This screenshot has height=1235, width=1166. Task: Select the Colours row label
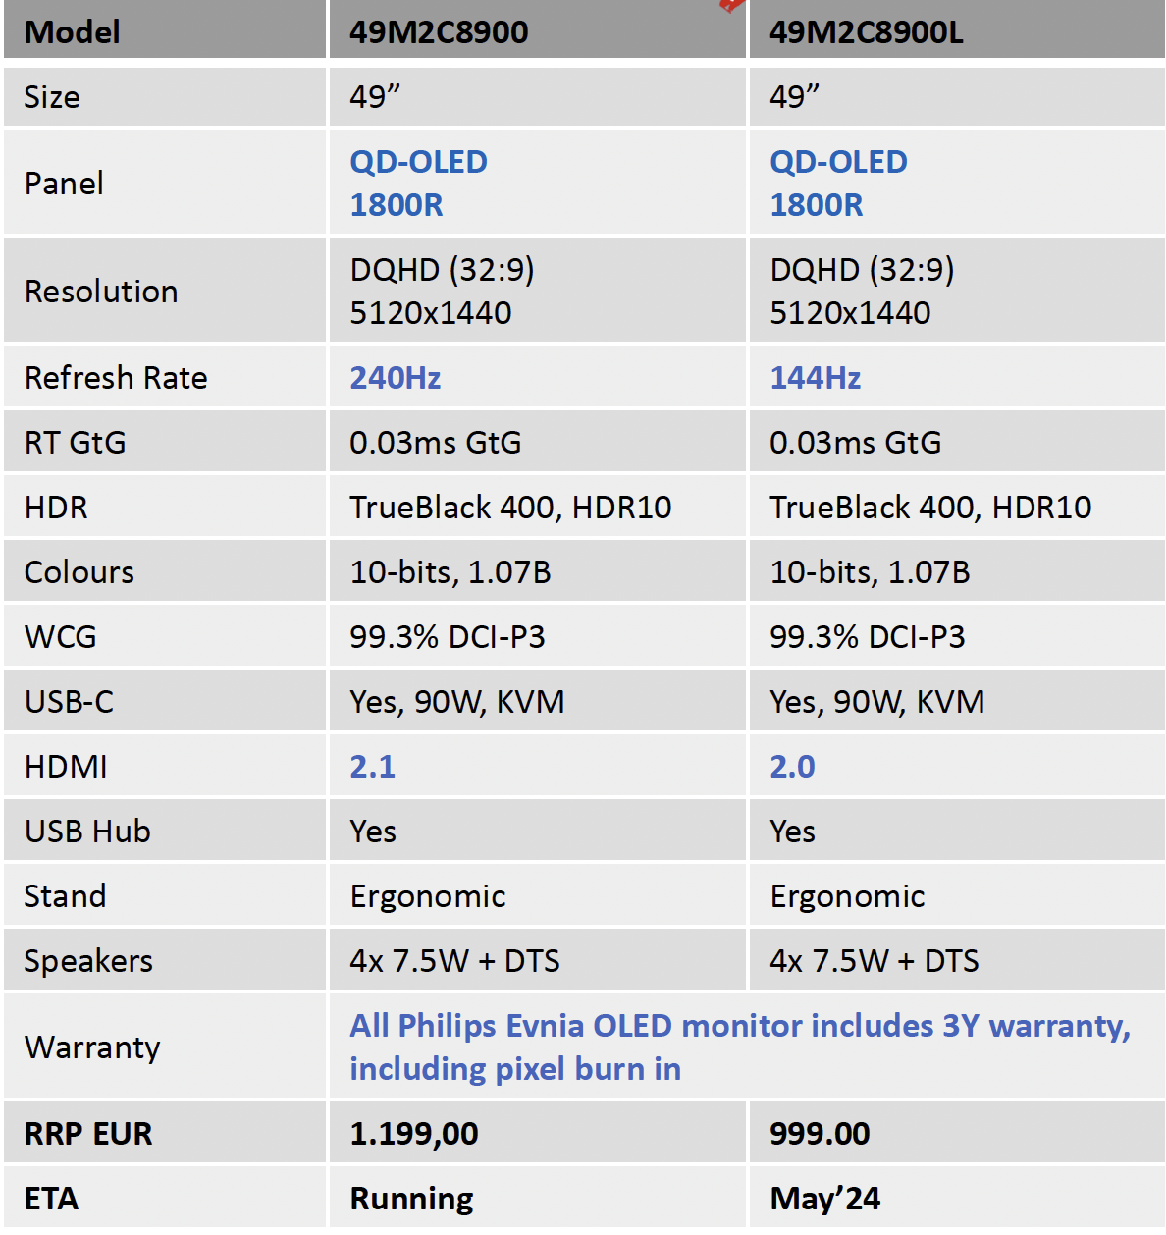click(79, 572)
